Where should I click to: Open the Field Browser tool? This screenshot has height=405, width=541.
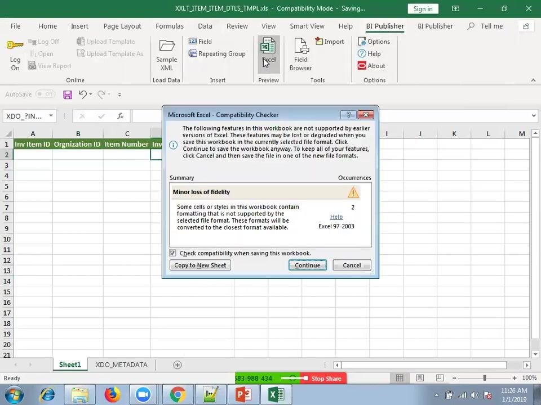coord(300,55)
